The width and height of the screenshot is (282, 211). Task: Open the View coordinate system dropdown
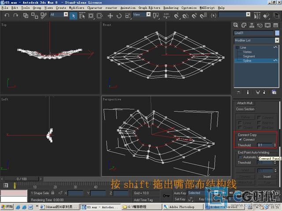[x=148, y=15]
